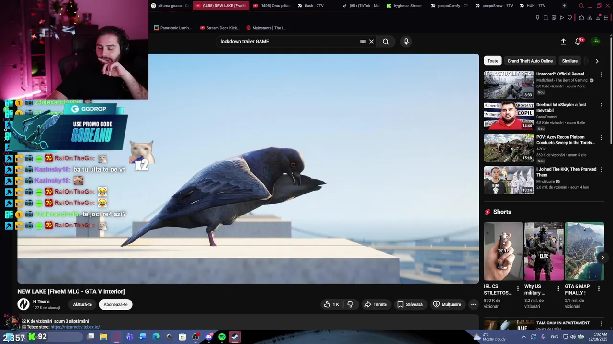Open the browser downloads icon
The image size is (613, 344).
coord(598,18)
